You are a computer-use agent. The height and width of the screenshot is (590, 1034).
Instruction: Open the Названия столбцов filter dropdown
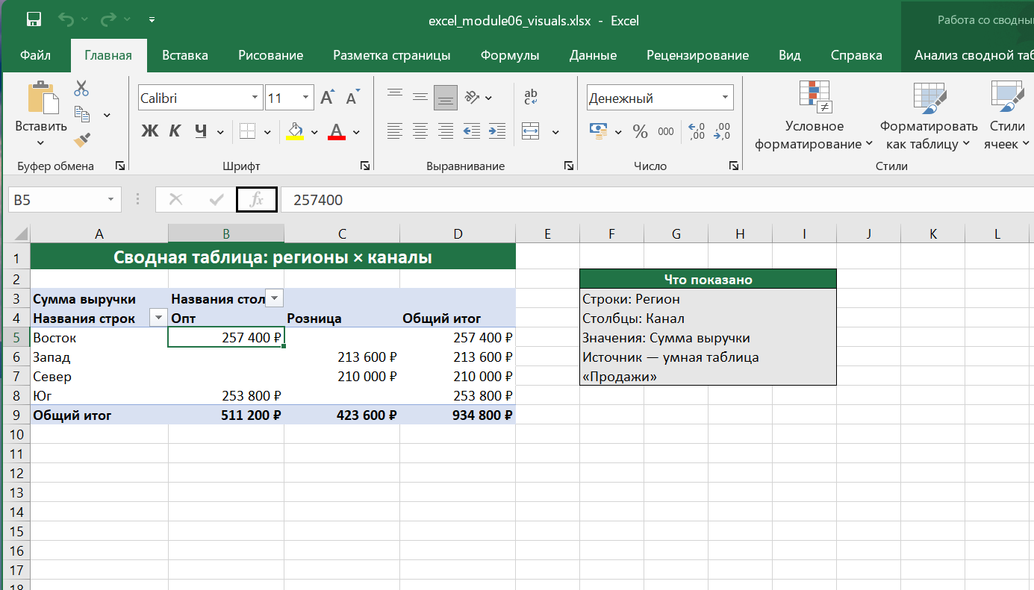275,299
